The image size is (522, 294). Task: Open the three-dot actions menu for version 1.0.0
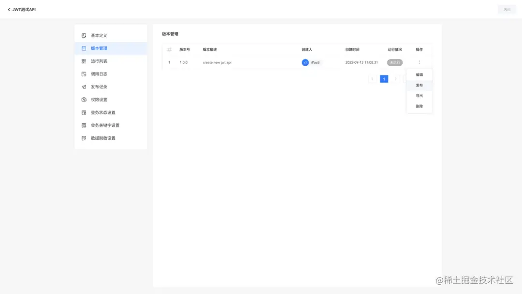click(419, 62)
